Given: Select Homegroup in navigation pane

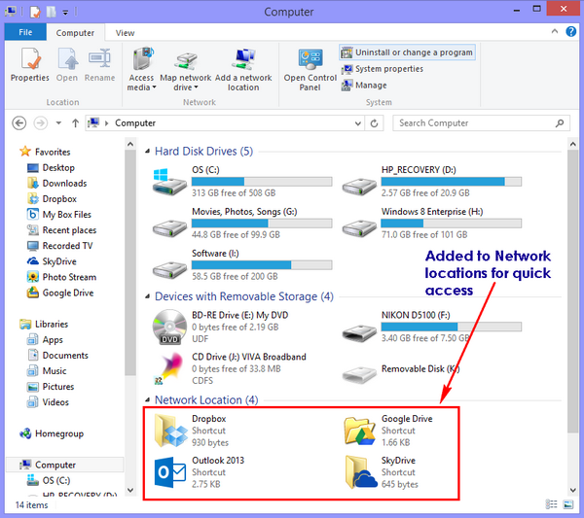Looking at the screenshot, I should pos(52,433).
